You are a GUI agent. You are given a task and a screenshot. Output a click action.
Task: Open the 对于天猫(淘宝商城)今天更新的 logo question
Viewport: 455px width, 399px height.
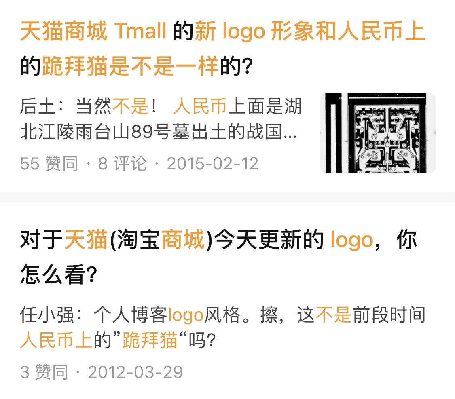(219, 257)
